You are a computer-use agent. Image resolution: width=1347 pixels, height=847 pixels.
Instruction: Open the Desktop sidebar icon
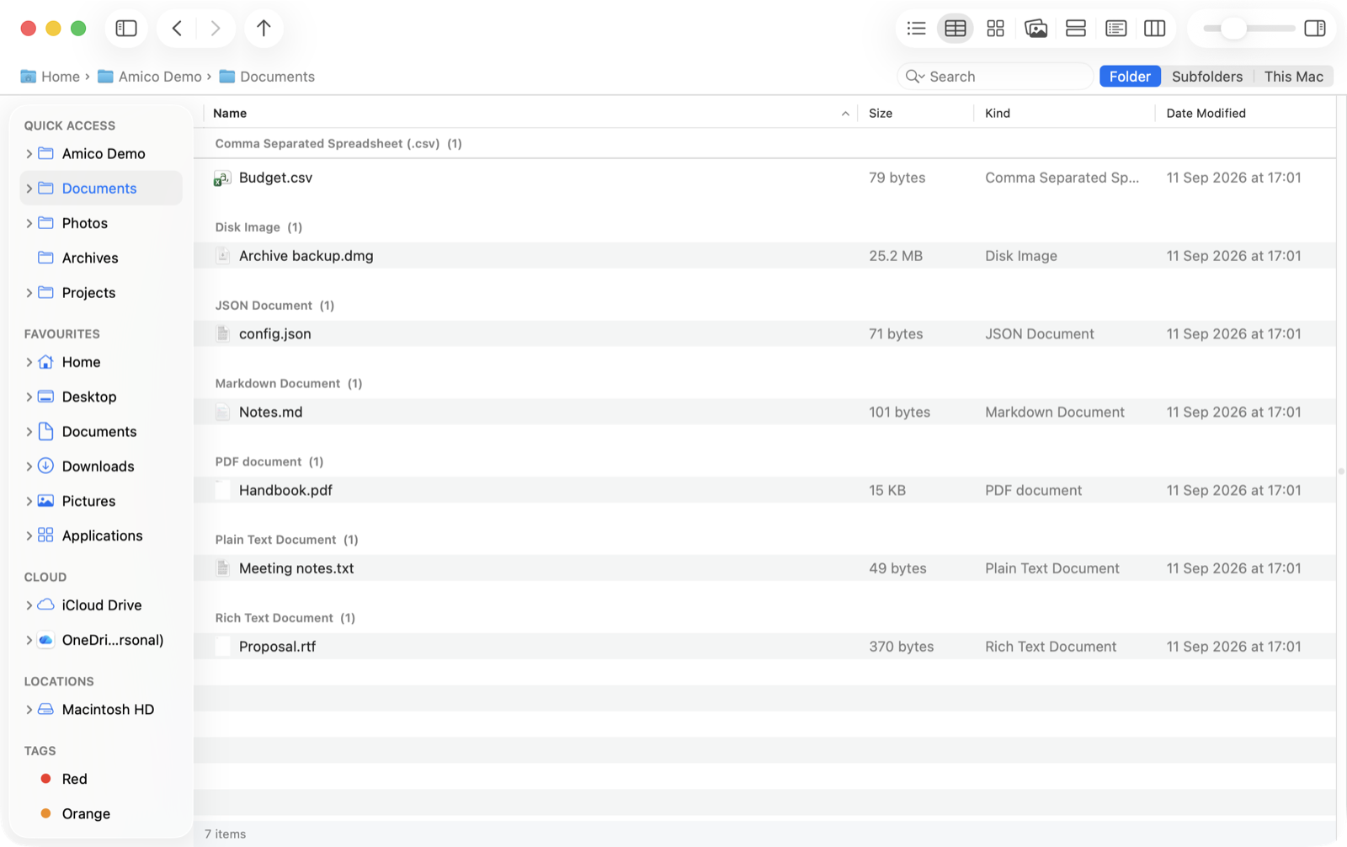click(x=46, y=397)
